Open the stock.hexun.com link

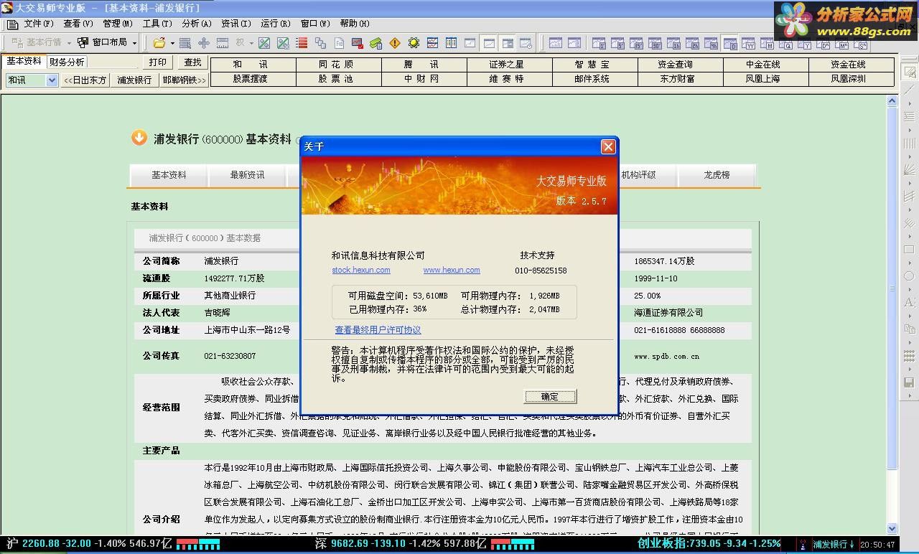coord(360,271)
